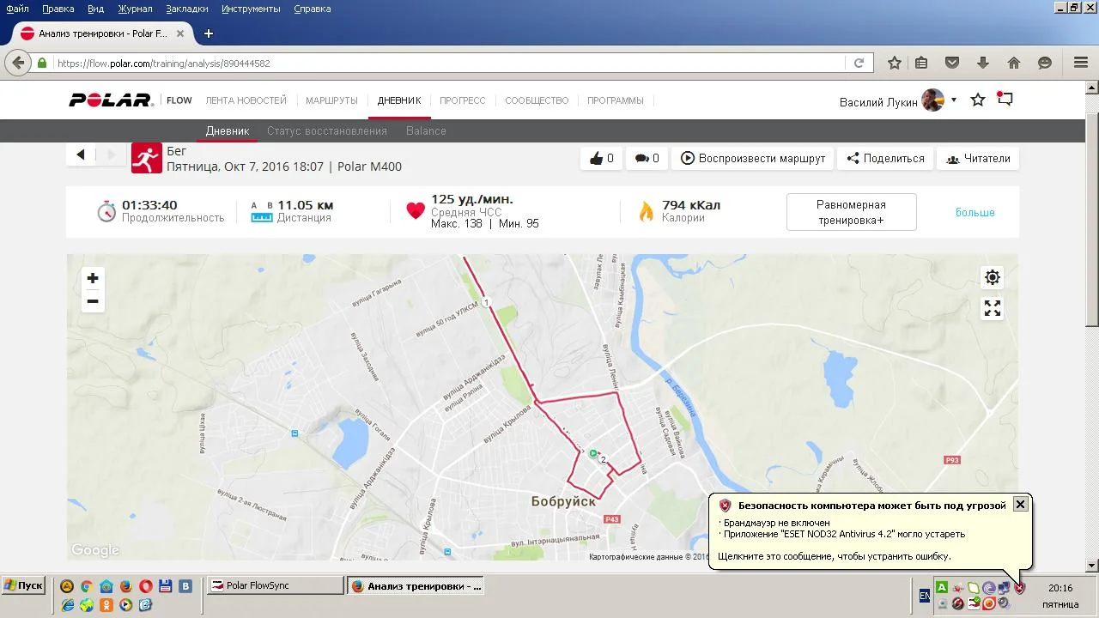Go to Лента новостей section

(246, 100)
